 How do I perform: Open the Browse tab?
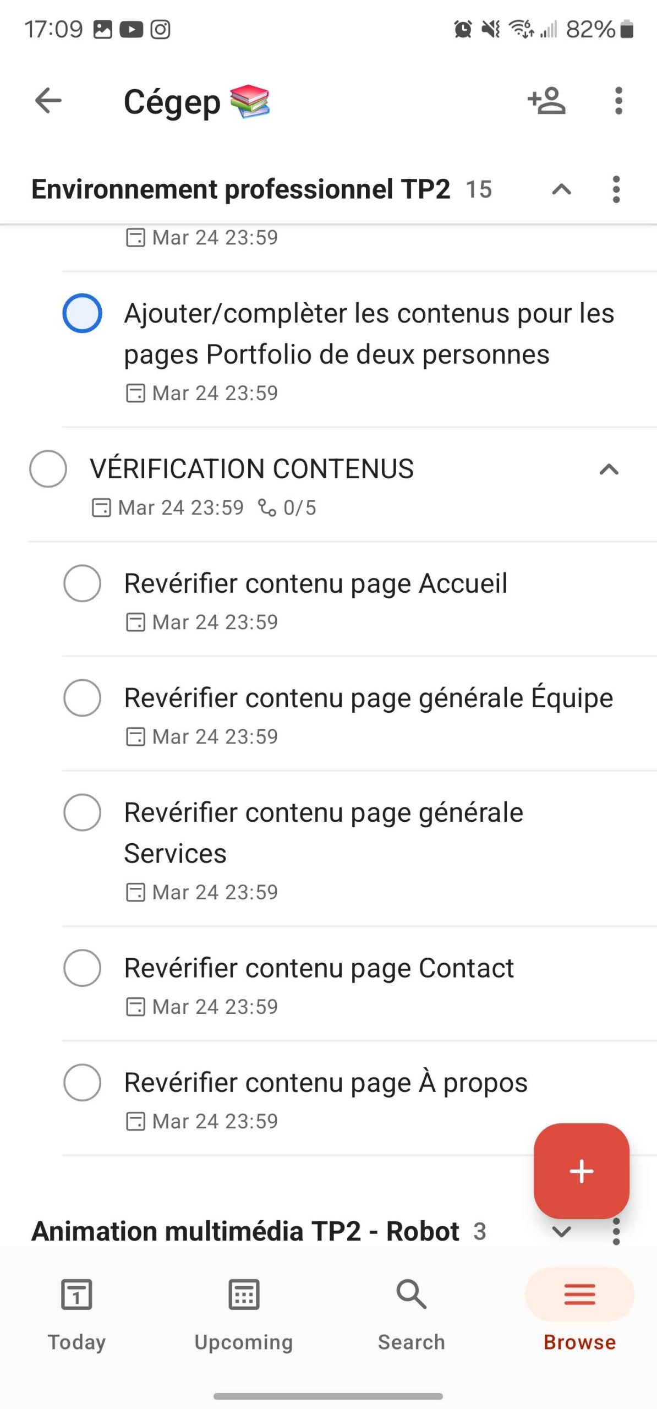579,1311
